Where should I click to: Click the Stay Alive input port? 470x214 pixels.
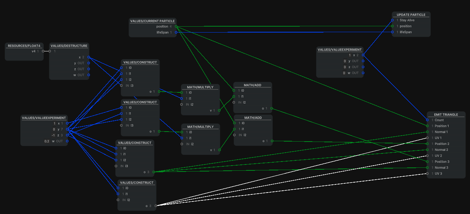coord(393,20)
